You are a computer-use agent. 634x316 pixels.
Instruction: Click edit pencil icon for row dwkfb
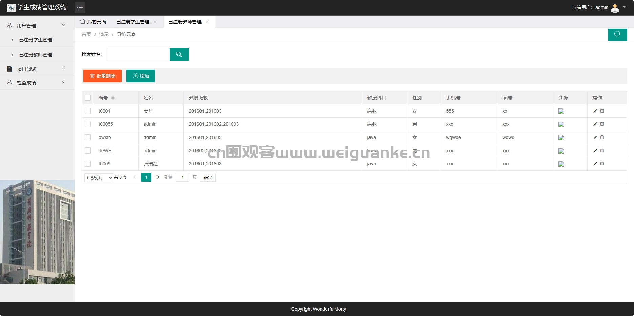pyautogui.click(x=595, y=137)
